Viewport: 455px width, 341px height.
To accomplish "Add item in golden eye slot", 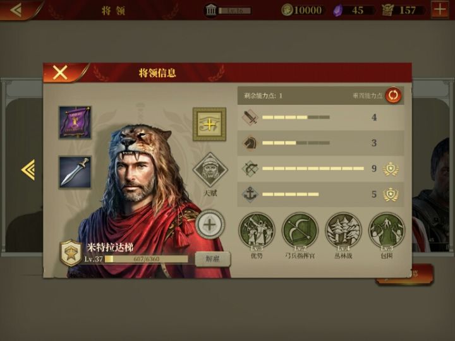I will (209, 124).
